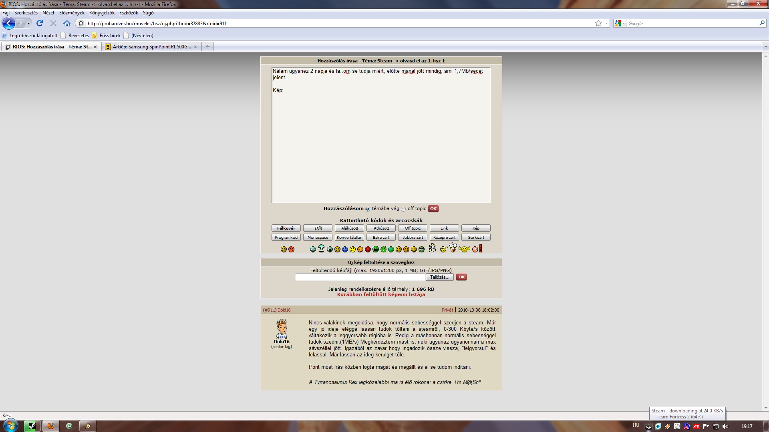Insert the yellow smiley face emoticon
769x432 pixels.
pyautogui.click(x=284, y=249)
